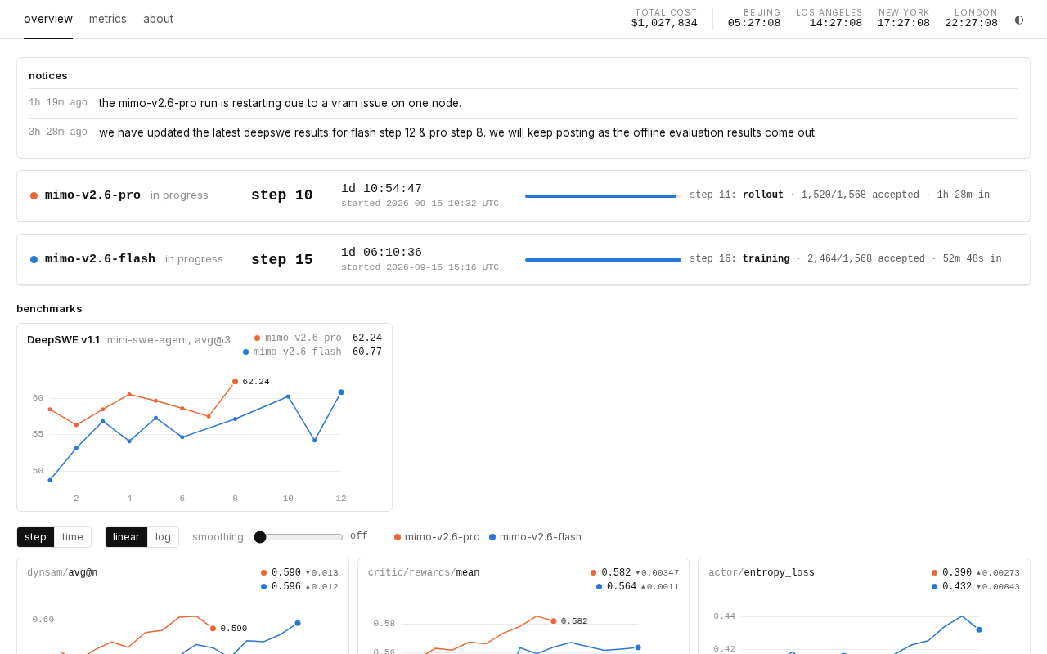
Task: Click 'in progress' status of mimo-v2.6-flash
Action: click(194, 259)
